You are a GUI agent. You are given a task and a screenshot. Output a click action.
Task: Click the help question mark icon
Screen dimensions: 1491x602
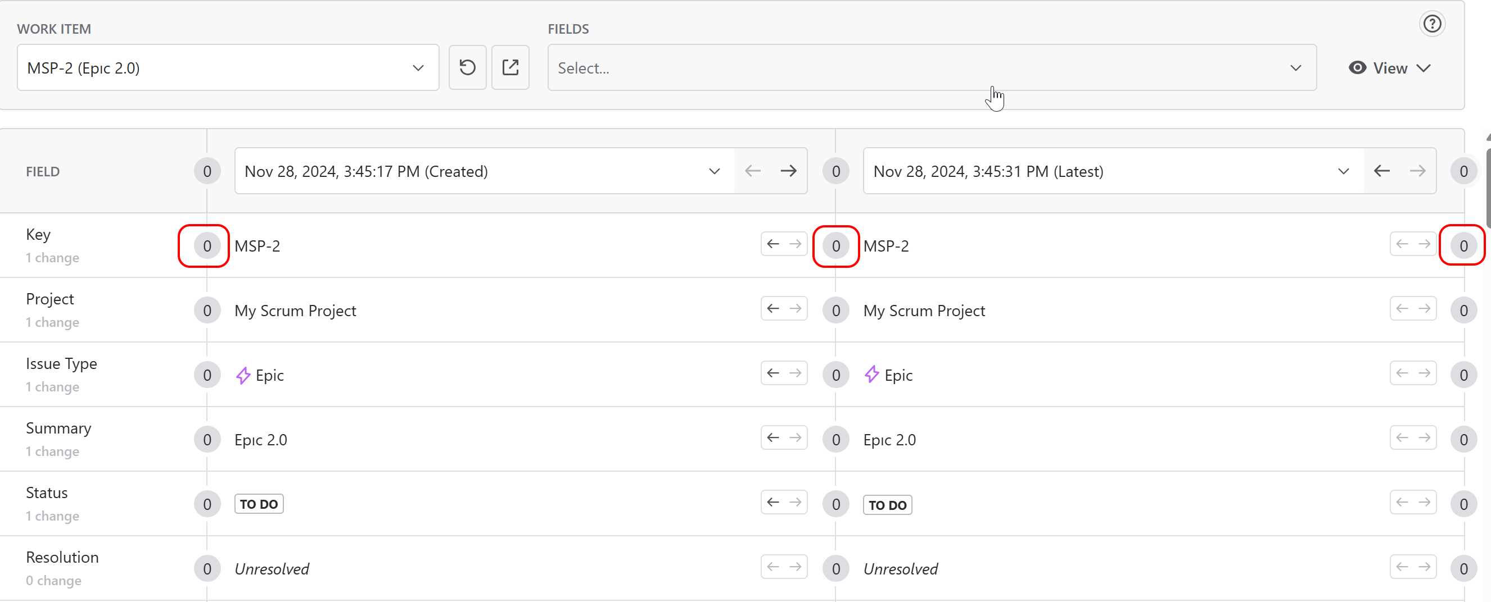1431,24
